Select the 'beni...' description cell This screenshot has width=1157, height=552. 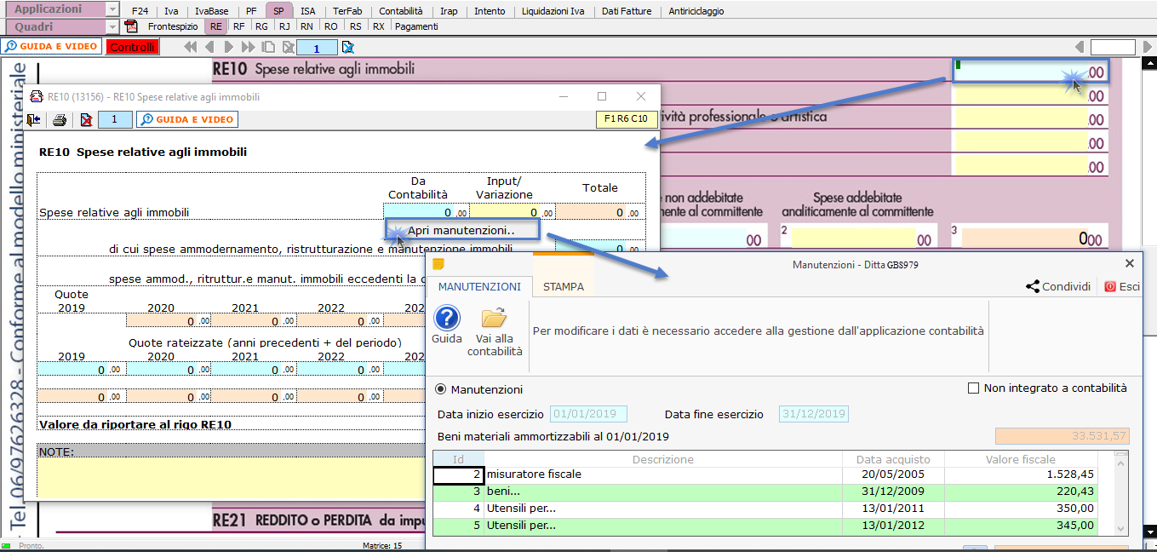[x=663, y=492]
